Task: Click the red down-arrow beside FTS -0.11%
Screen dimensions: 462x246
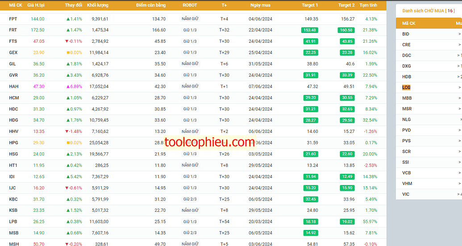Action: [67, 41]
